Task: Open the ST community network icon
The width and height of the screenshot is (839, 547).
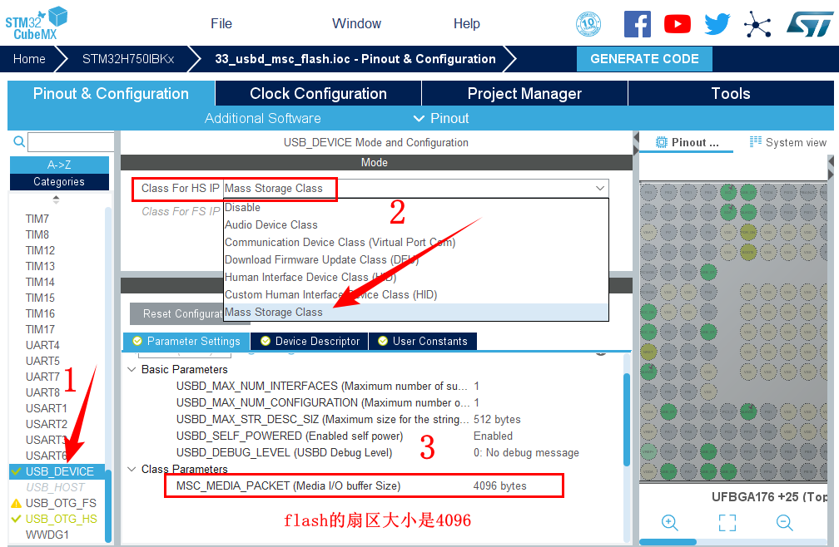Action: coord(757,23)
